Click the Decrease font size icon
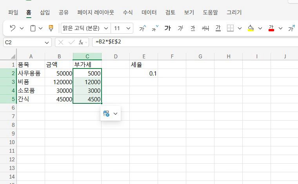298x184 pixels. click(155, 28)
